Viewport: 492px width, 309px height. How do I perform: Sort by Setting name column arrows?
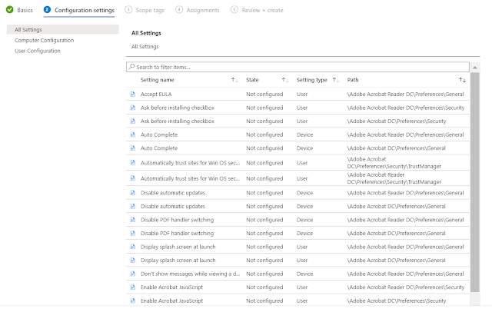click(234, 80)
